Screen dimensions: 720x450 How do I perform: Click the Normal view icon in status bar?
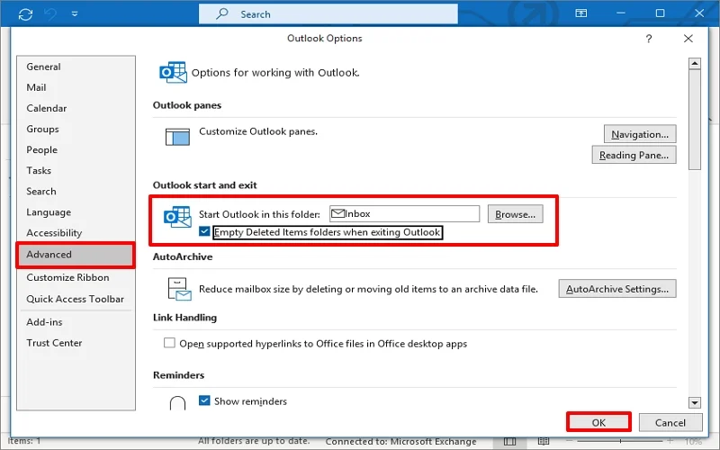pyautogui.click(x=509, y=441)
